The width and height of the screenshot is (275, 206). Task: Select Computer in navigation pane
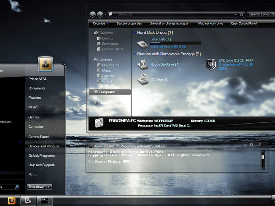tap(110, 92)
